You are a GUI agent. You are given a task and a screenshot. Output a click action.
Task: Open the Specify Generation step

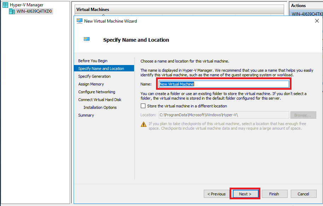point(94,76)
